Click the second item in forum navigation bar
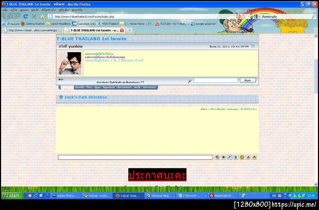The width and height of the screenshot is (319, 210). tap(89, 87)
